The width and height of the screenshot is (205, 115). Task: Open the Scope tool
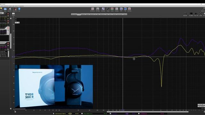(x=108, y=9)
